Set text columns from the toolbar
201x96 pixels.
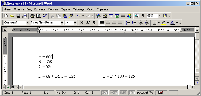123,16
